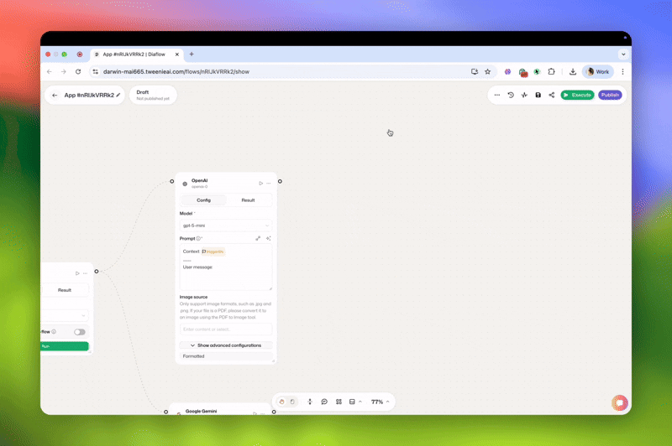Run the left partial node play icon
672x446 pixels.
[77, 273]
